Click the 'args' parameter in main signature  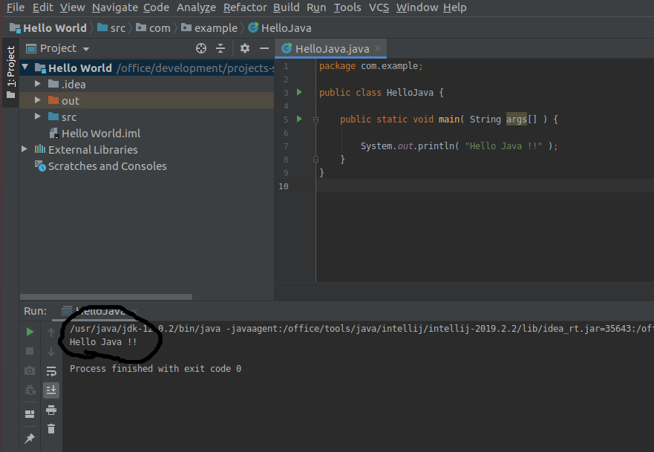pyautogui.click(x=517, y=119)
